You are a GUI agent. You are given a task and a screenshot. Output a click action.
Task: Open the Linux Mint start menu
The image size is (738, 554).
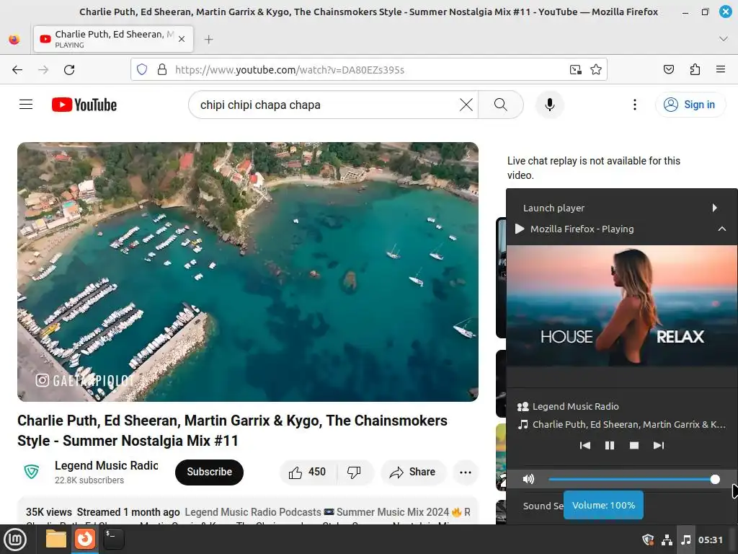(x=15, y=540)
